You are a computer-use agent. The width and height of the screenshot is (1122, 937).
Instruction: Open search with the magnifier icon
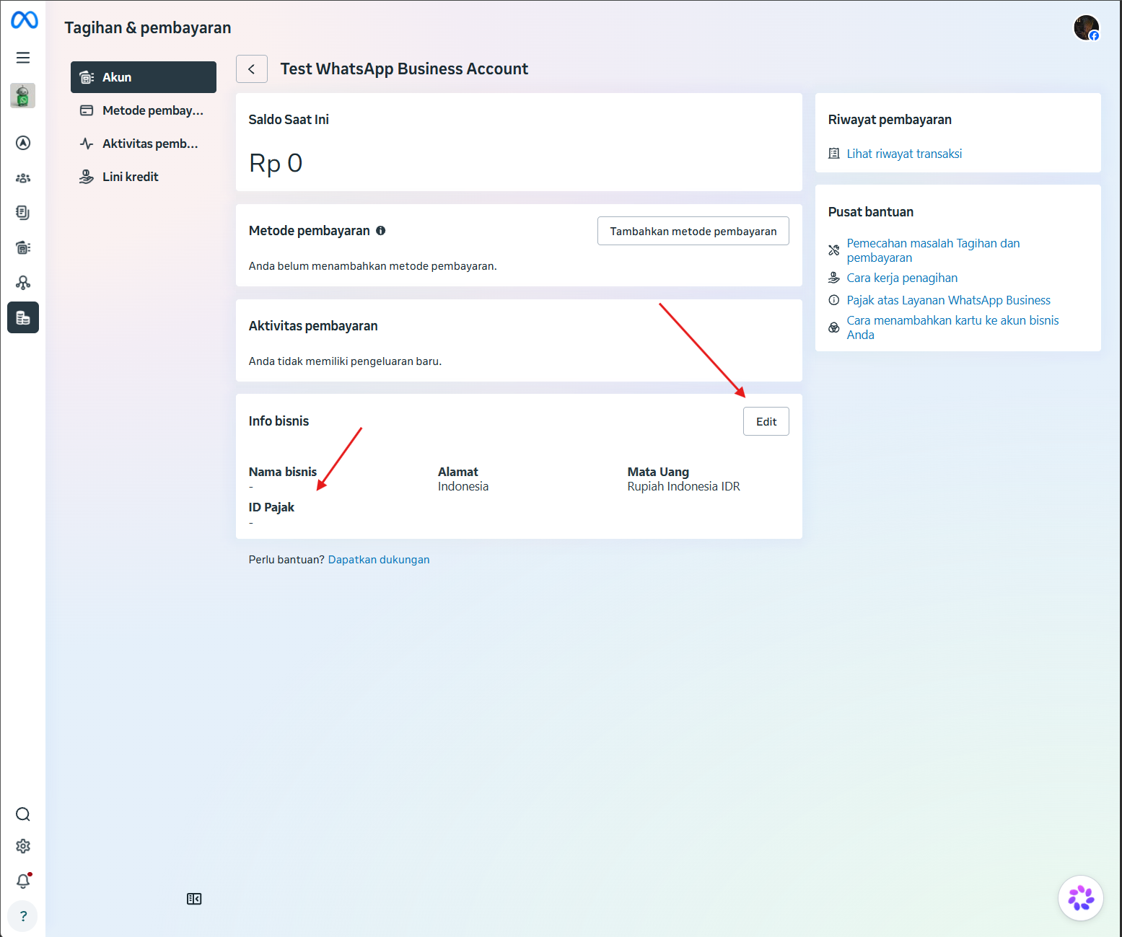(x=23, y=814)
